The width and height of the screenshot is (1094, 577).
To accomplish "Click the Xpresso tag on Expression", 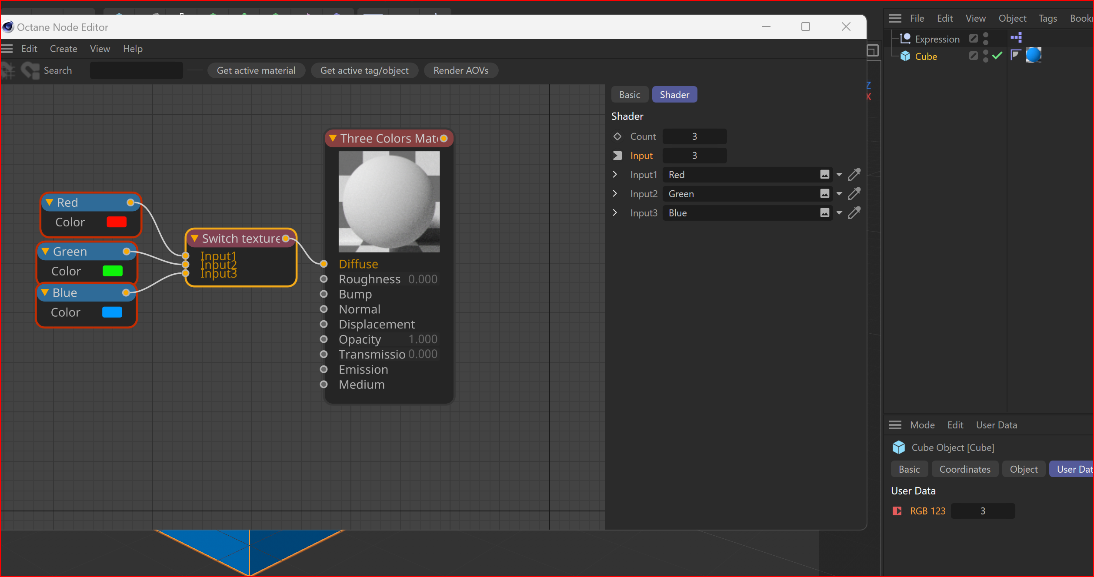I will [1016, 38].
